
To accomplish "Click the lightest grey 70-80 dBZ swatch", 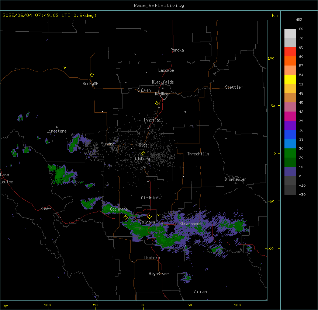I will point(290,34).
